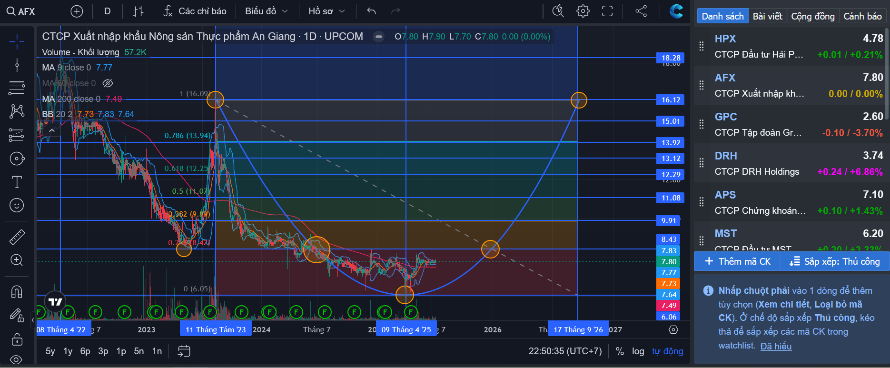Grab the HPX row drag handle
890x368 pixels.
coord(701,46)
